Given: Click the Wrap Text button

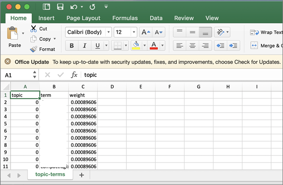Looking at the screenshot, I should pos(266,32).
